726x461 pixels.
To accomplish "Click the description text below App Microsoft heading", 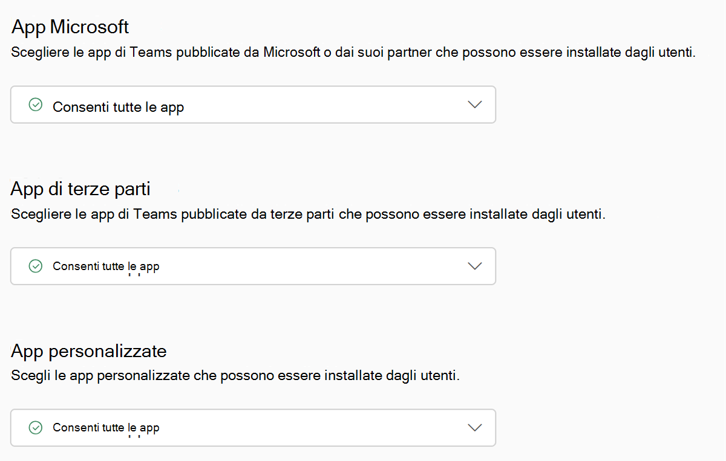I will click(353, 53).
